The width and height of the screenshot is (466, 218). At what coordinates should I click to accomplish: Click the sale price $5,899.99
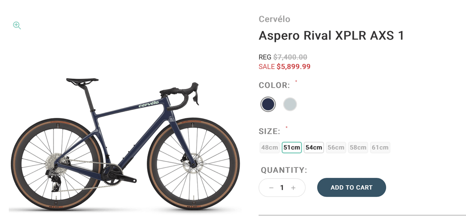tap(293, 66)
